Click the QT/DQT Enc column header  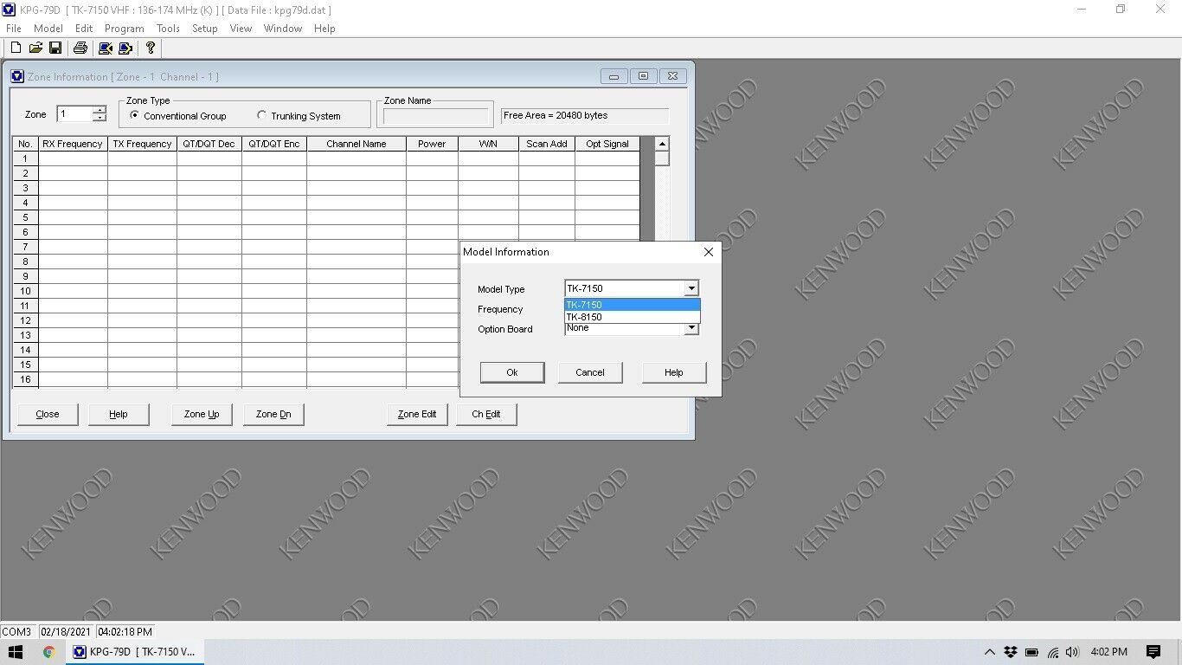coord(274,144)
